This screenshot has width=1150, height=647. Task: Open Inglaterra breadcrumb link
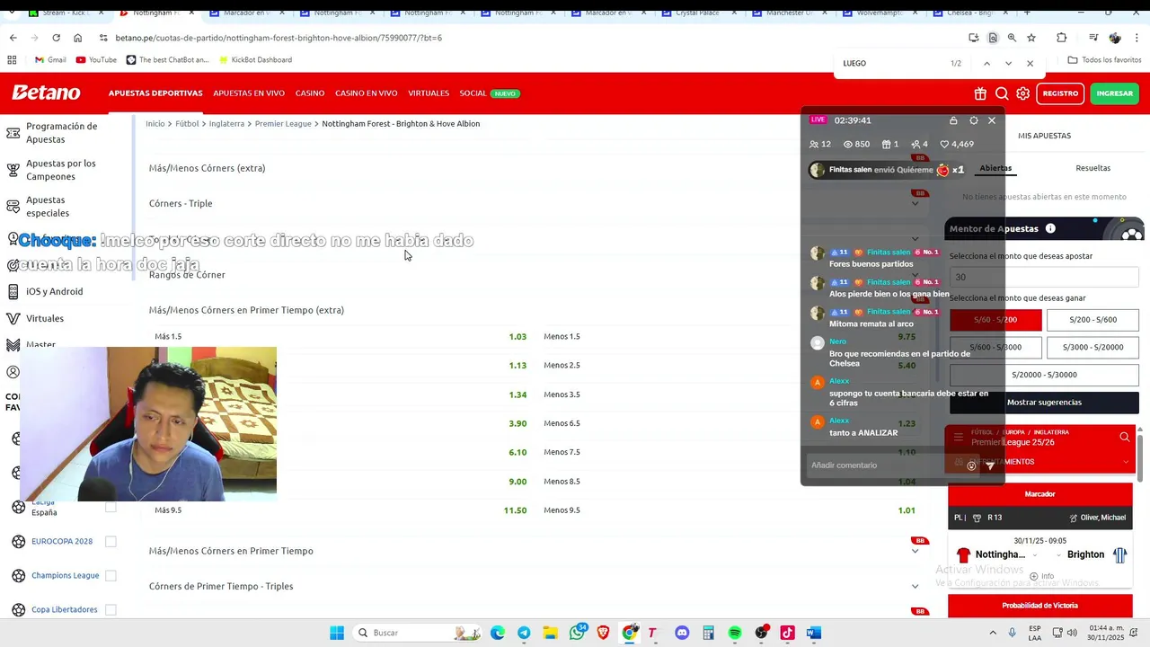tap(226, 124)
